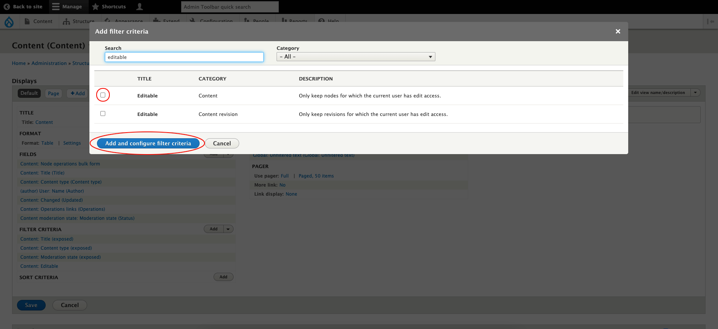
Task: Click the Back to site arrow icon
Action: 7,6
